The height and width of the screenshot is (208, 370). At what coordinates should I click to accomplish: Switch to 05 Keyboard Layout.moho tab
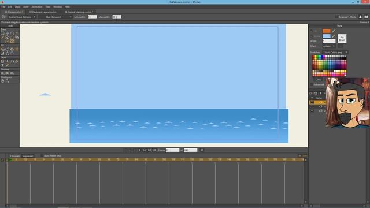click(43, 12)
